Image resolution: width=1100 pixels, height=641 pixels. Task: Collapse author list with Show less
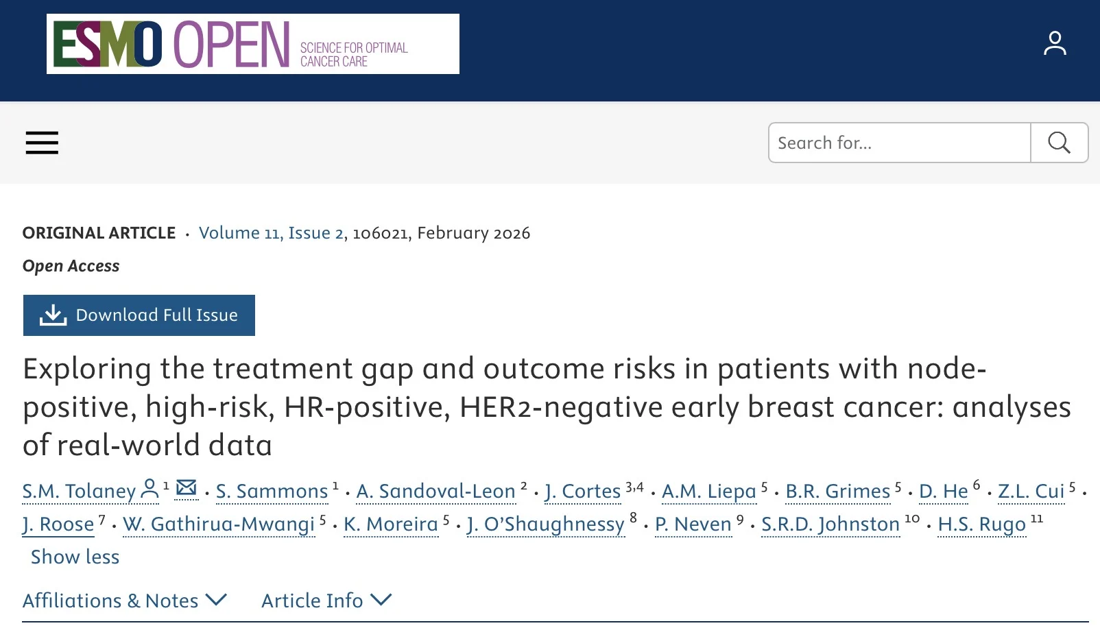(75, 557)
